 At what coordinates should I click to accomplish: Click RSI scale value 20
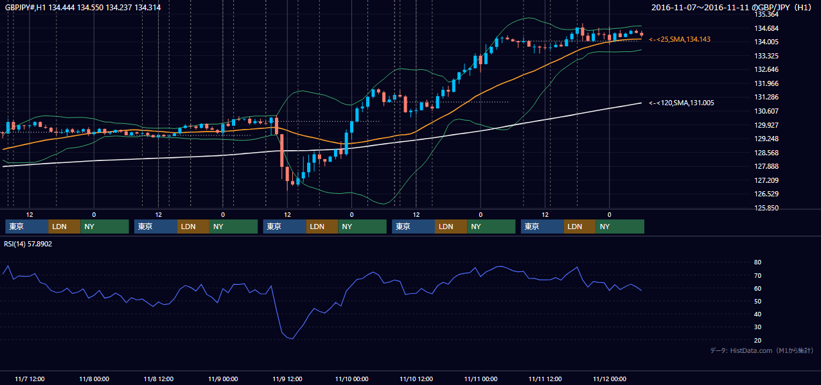758,340
